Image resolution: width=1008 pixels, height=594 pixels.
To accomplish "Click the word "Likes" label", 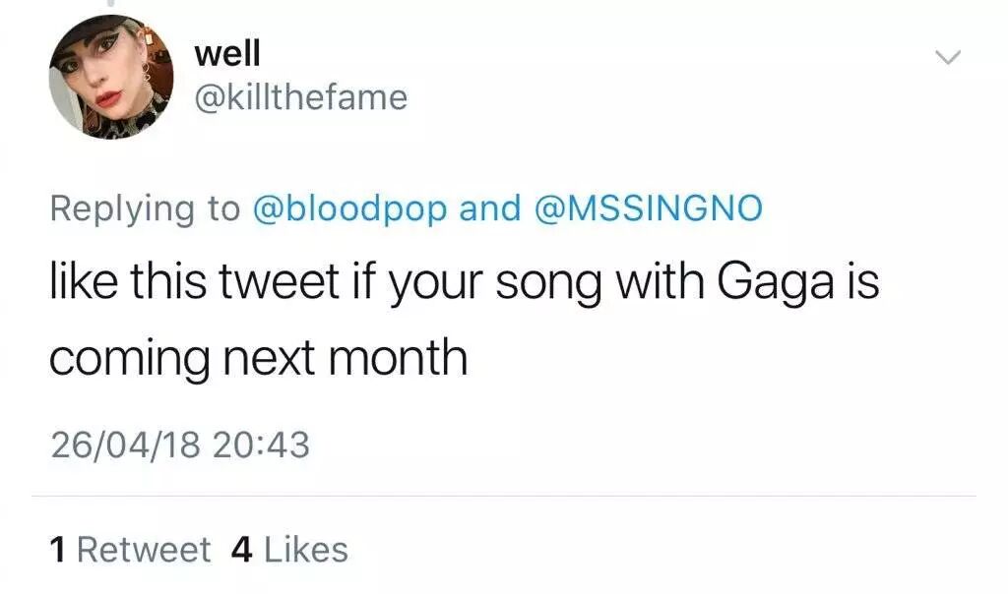I will tap(305, 549).
